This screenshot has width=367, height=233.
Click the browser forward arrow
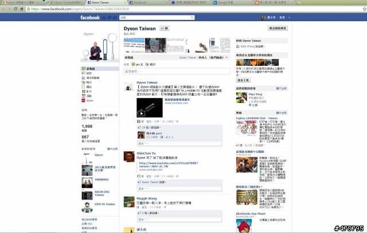(10, 9)
